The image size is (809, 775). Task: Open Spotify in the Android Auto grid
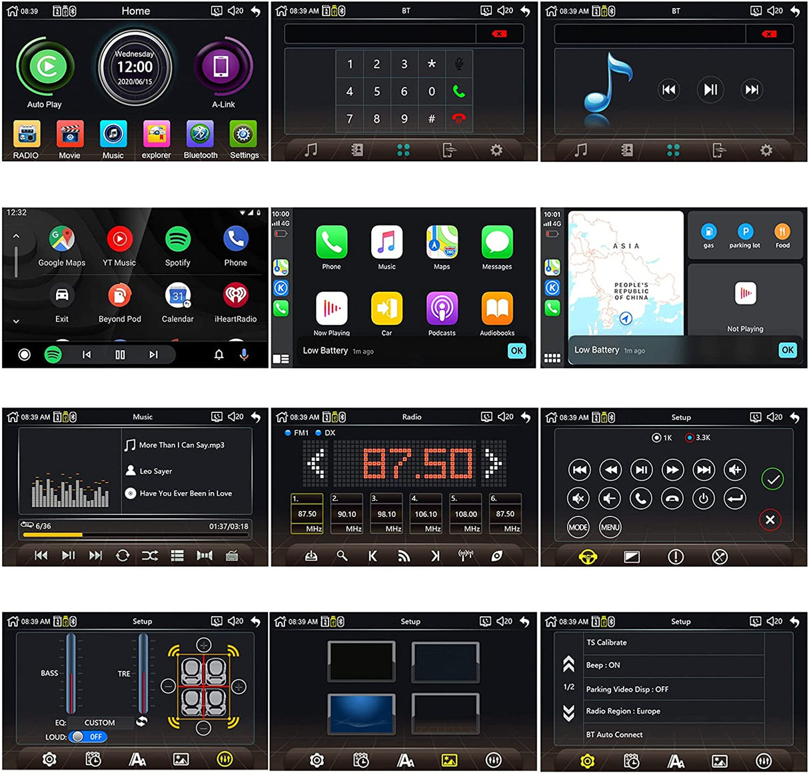tap(177, 240)
